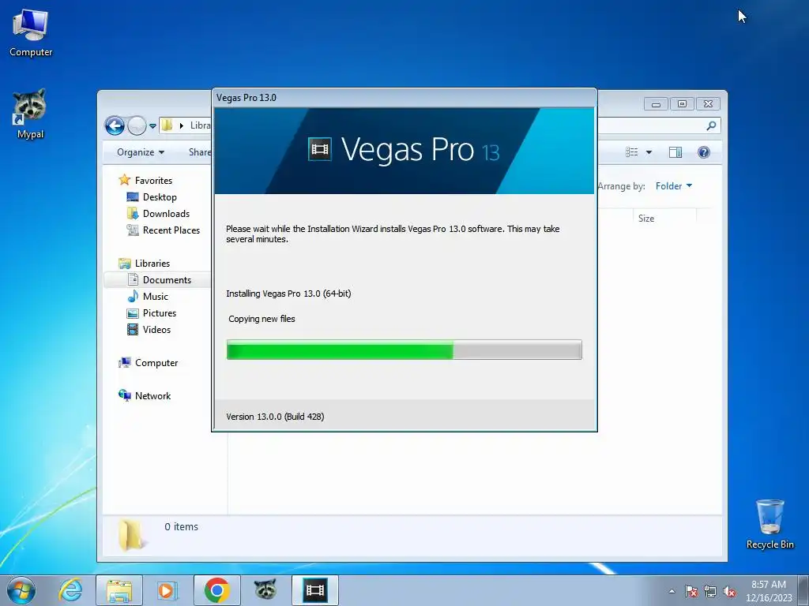This screenshot has width=809, height=606.
Task: Open the Action Center flag icon
Action: pos(691,591)
